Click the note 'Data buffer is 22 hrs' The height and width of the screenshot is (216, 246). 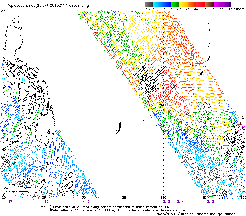click(x=68, y=210)
